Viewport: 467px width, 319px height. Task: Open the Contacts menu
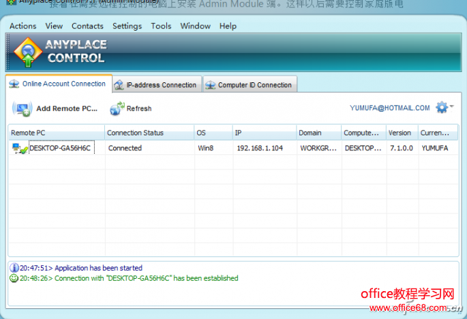click(87, 26)
